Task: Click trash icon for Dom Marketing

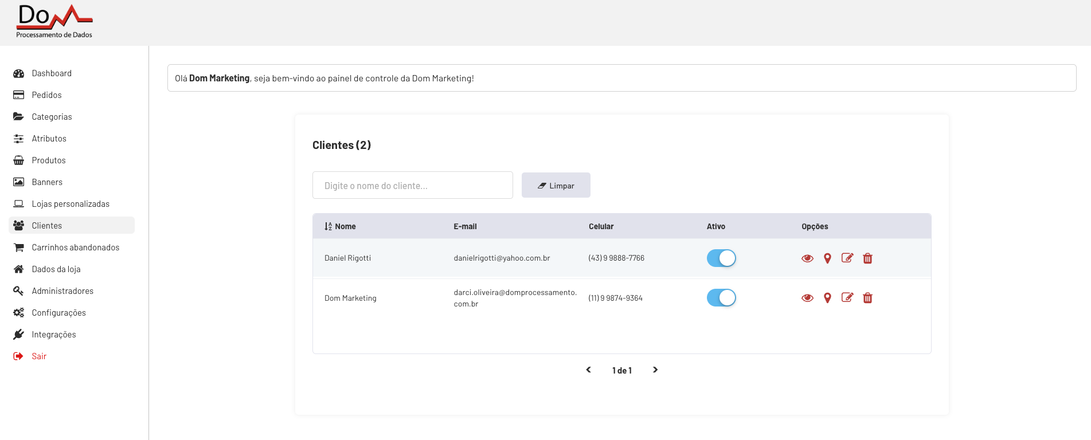Action: point(867,298)
